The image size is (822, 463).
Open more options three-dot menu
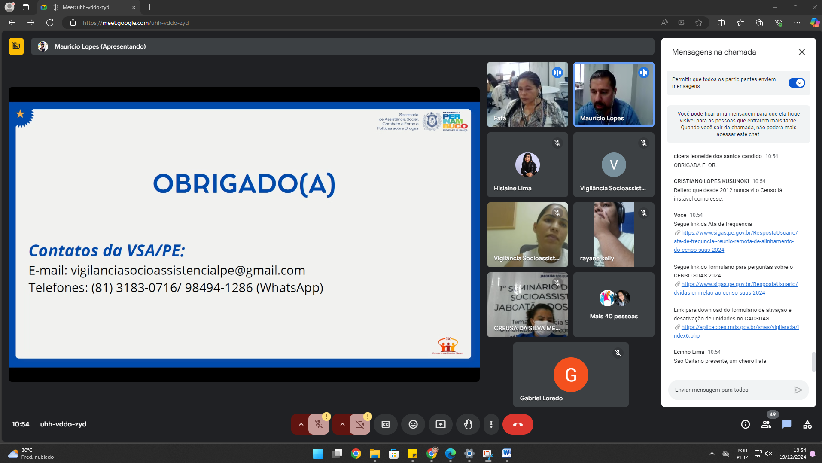(x=491, y=424)
